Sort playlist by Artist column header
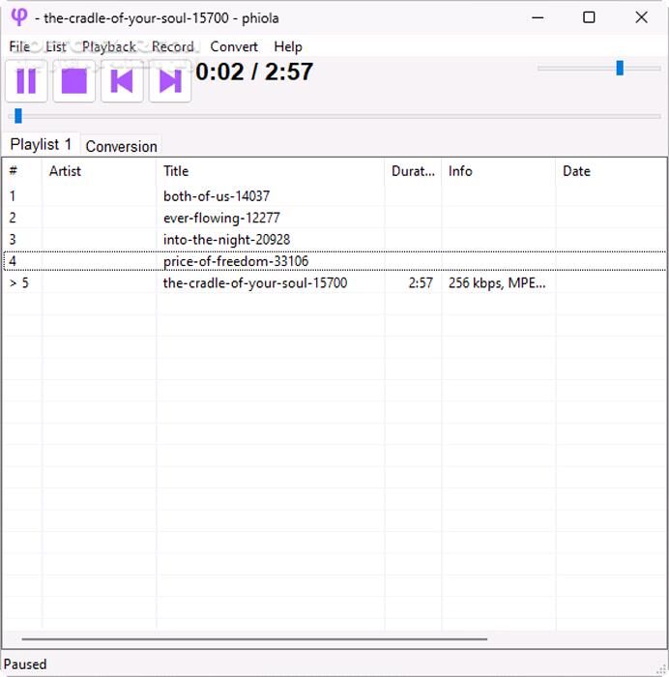 (65, 171)
